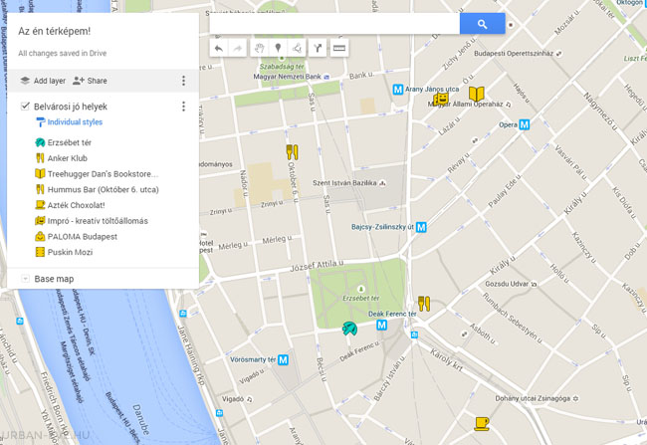Click the restaurant icon beside Anker Klub
Screen dimensions: 647x445
pos(40,158)
